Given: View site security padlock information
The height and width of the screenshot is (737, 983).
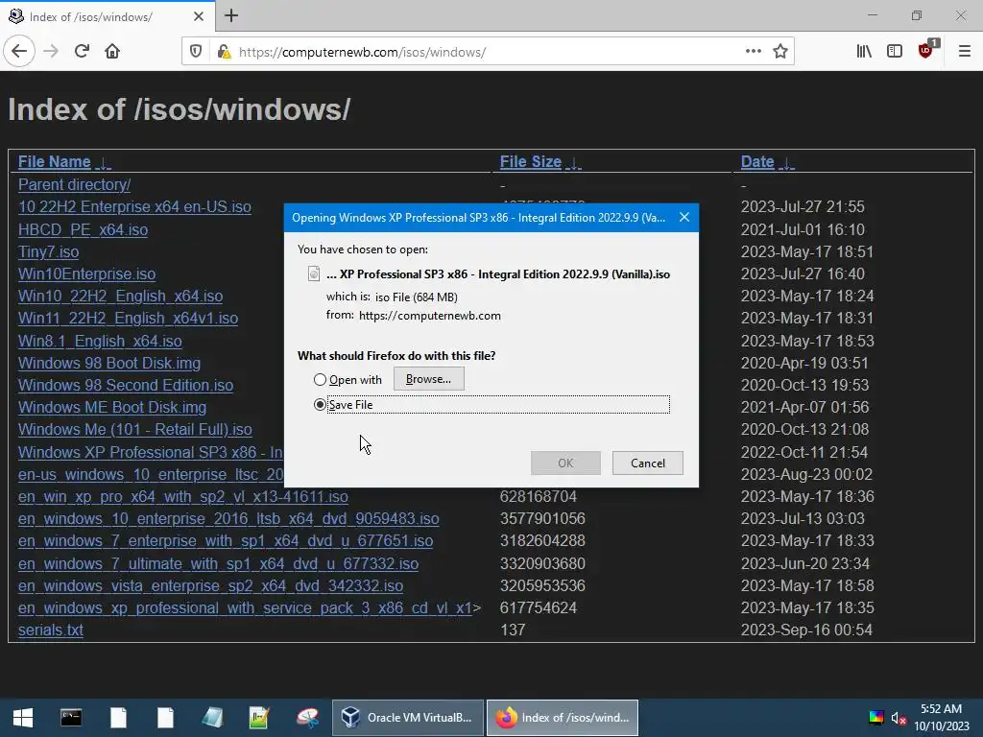Looking at the screenshot, I should [x=224, y=52].
